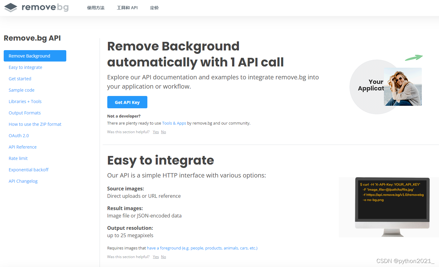Click the 'Result images:' label
Image resolution: width=439 pixels, height=267 pixels.
pos(125,208)
